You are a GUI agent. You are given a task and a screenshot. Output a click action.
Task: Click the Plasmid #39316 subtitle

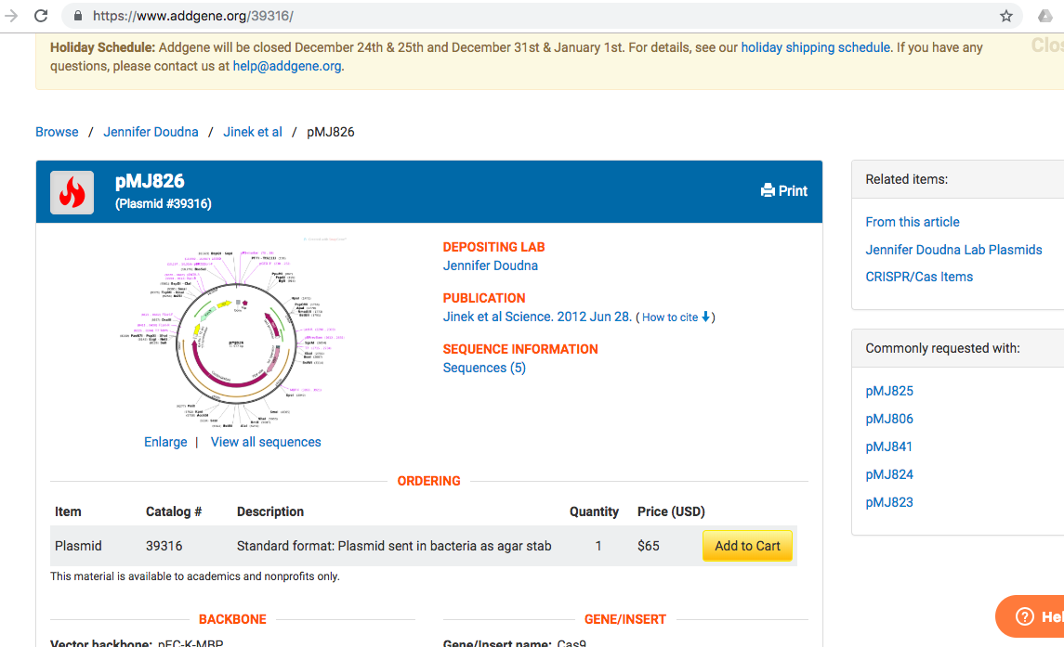coord(163,203)
